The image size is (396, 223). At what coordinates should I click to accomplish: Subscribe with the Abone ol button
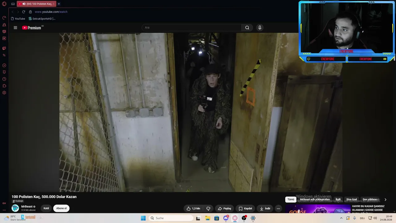coord(61,208)
